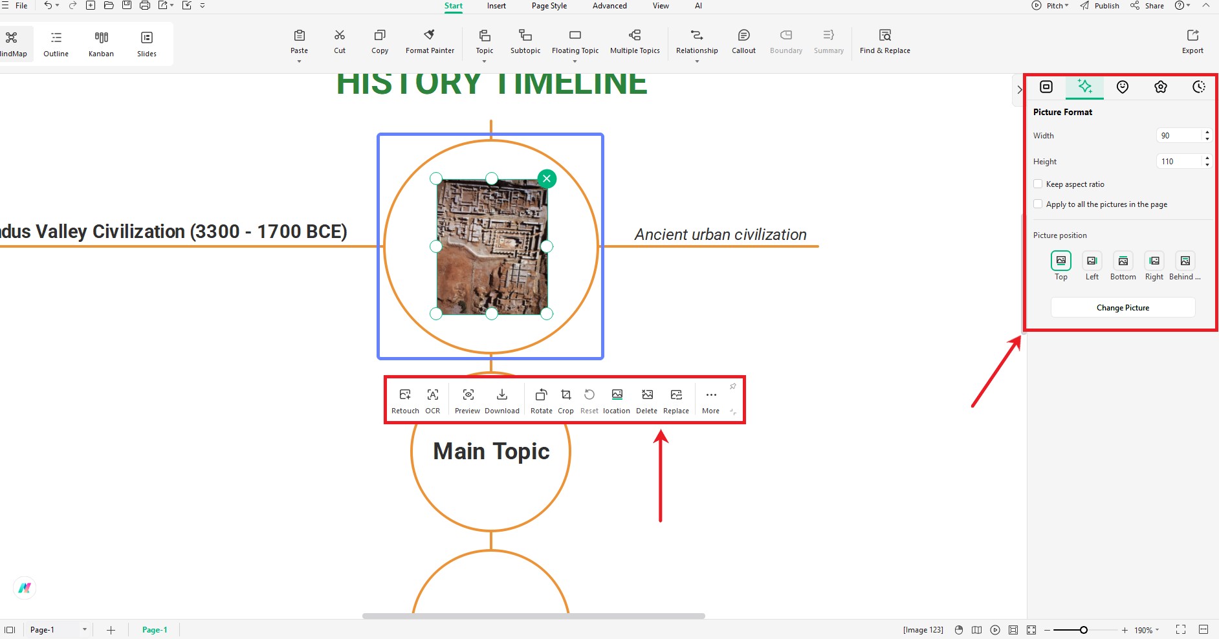Check Apply to all pictures in page
Screen dimensions: 1219x639
(x=1038, y=204)
